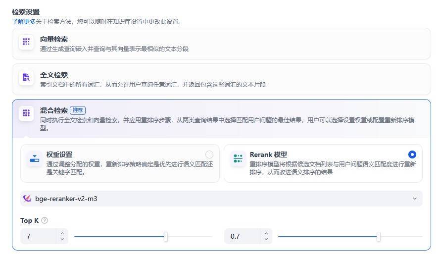The height and width of the screenshot is (257, 440).
Task: Choose the 权重设置 option card
Action: click(120, 163)
